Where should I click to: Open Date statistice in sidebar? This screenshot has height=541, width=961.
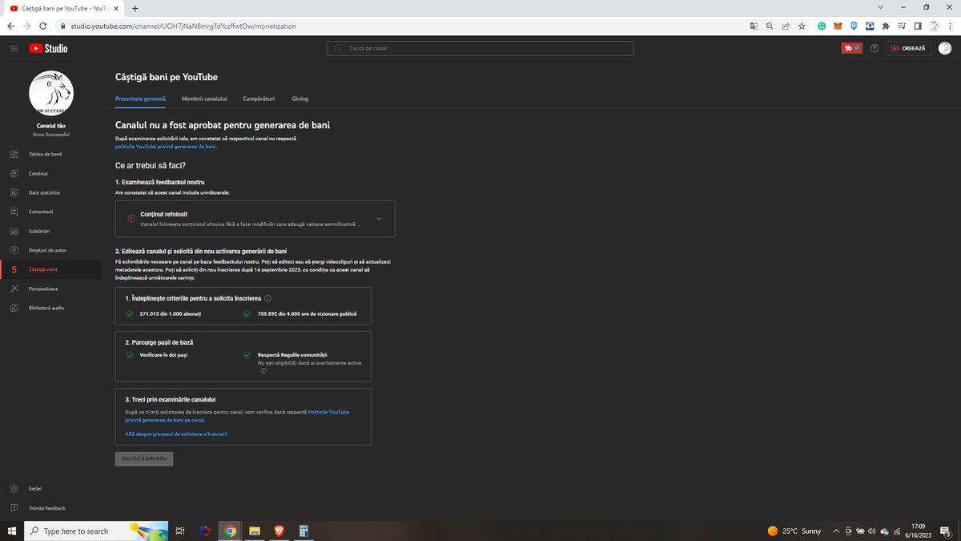50,192
